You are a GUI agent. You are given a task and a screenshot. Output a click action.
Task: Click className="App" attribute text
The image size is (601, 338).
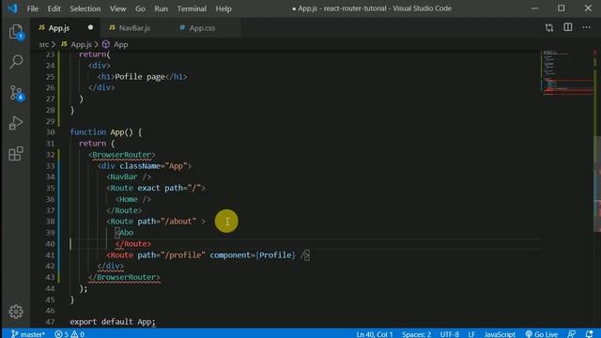point(153,166)
